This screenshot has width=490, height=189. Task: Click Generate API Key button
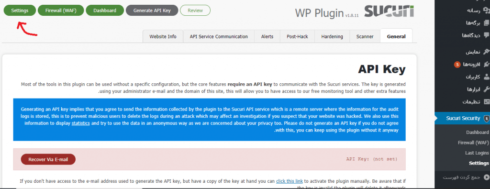coord(152,11)
